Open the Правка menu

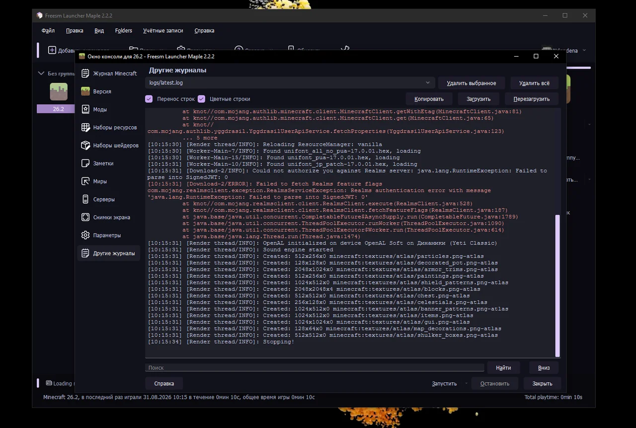pos(75,31)
